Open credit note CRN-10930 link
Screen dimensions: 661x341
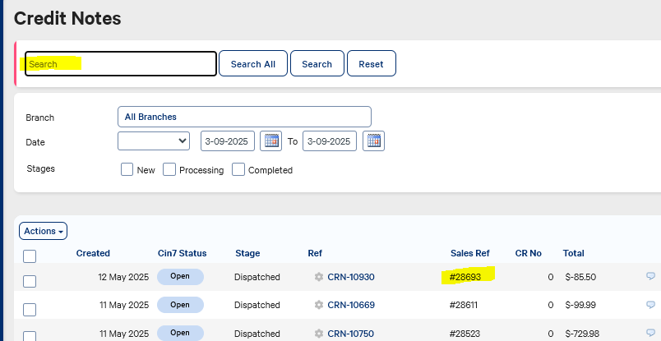click(351, 278)
